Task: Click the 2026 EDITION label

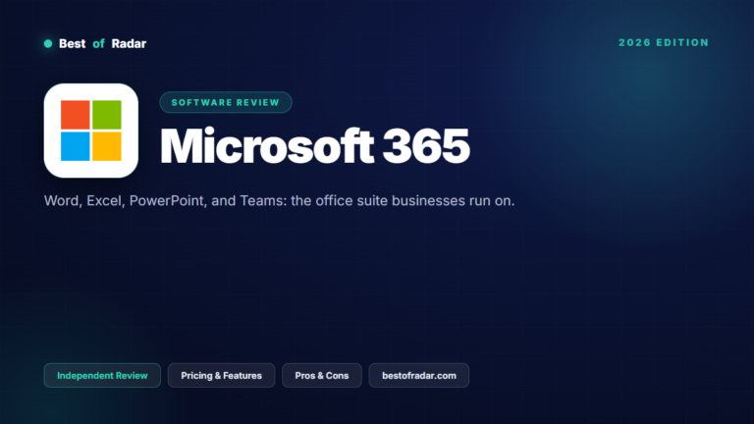Action: click(x=664, y=43)
